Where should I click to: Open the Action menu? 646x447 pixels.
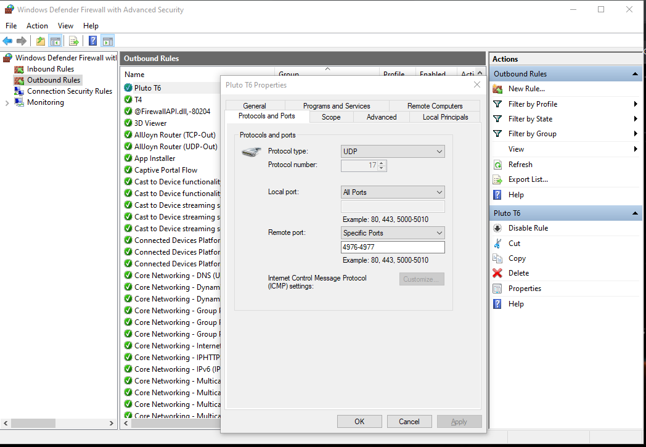[37, 25]
